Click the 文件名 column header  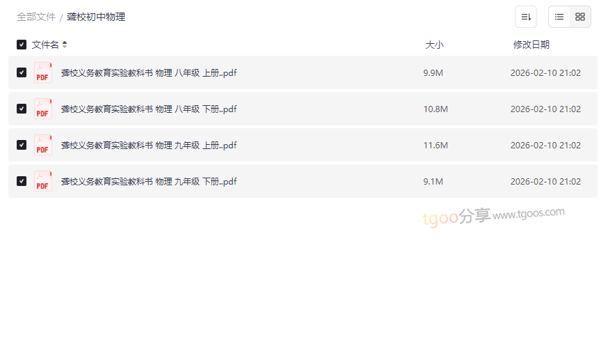pos(45,45)
